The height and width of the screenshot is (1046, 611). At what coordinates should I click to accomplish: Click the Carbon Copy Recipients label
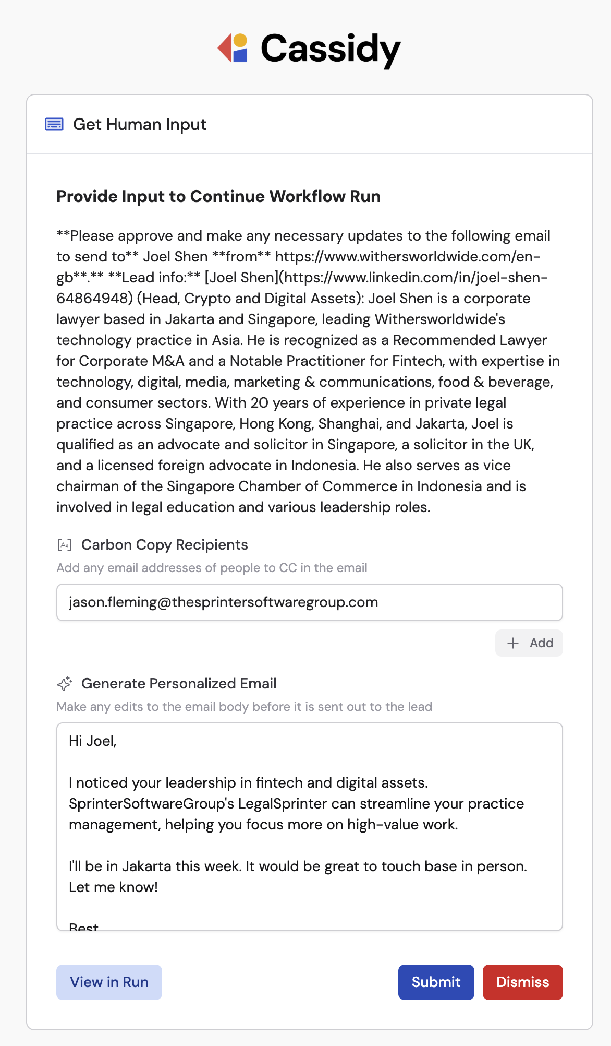pyautogui.click(x=165, y=544)
